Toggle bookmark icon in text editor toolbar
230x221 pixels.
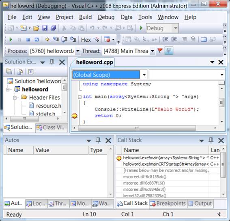[x=204, y=40]
